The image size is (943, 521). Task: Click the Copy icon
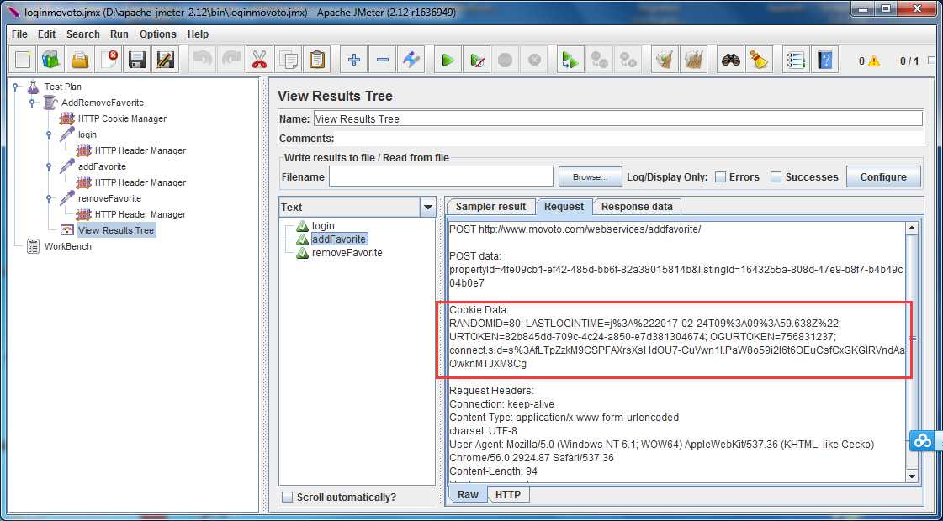pyautogui.click(x=288, y=61)
